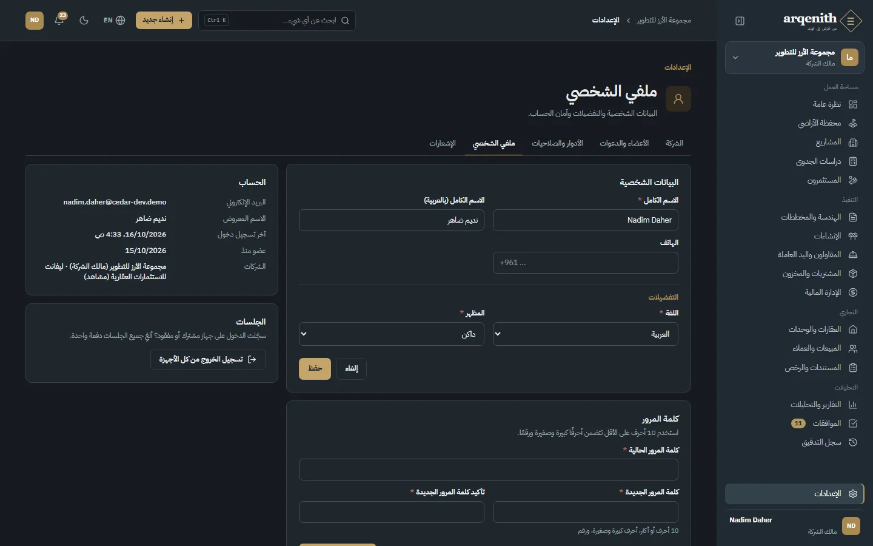The height and width of the screenshot is (546, 873).
Task: Select الإعدادات in the sidebar
Action: coord(794,494)
